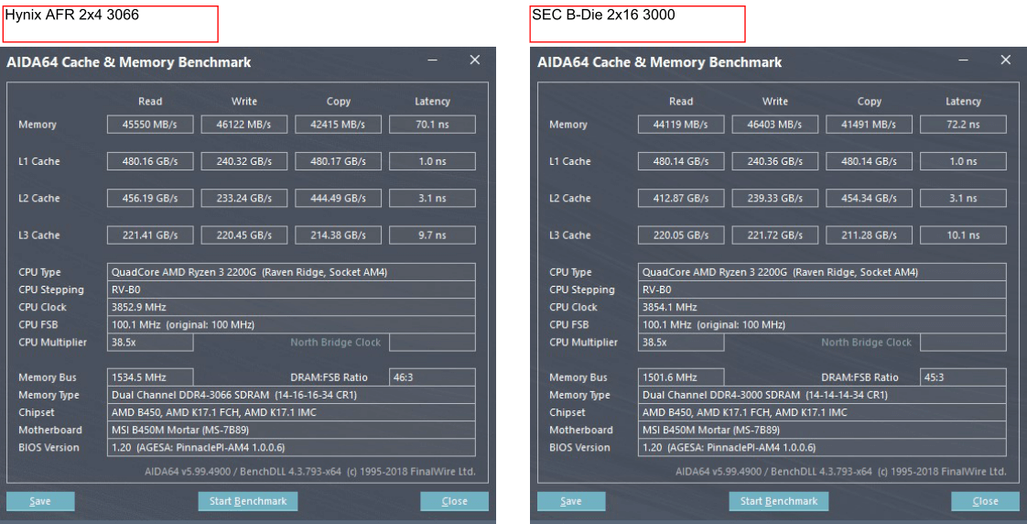Minimize the right AIDA64 benchmark window

pyautogui.click(x=964, y=60)
